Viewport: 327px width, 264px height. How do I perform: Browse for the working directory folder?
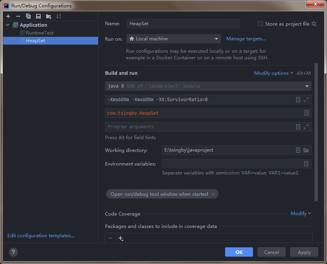tap(306, 150)
